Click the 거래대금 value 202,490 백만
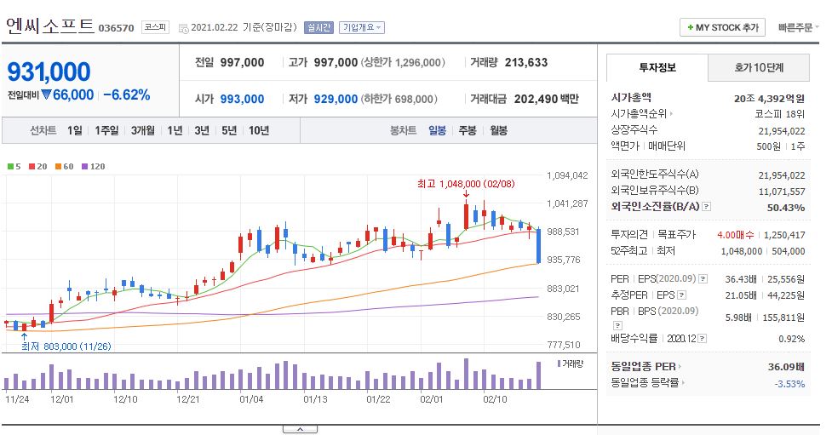This screenshot has height=435, width=832. [546, 100]
